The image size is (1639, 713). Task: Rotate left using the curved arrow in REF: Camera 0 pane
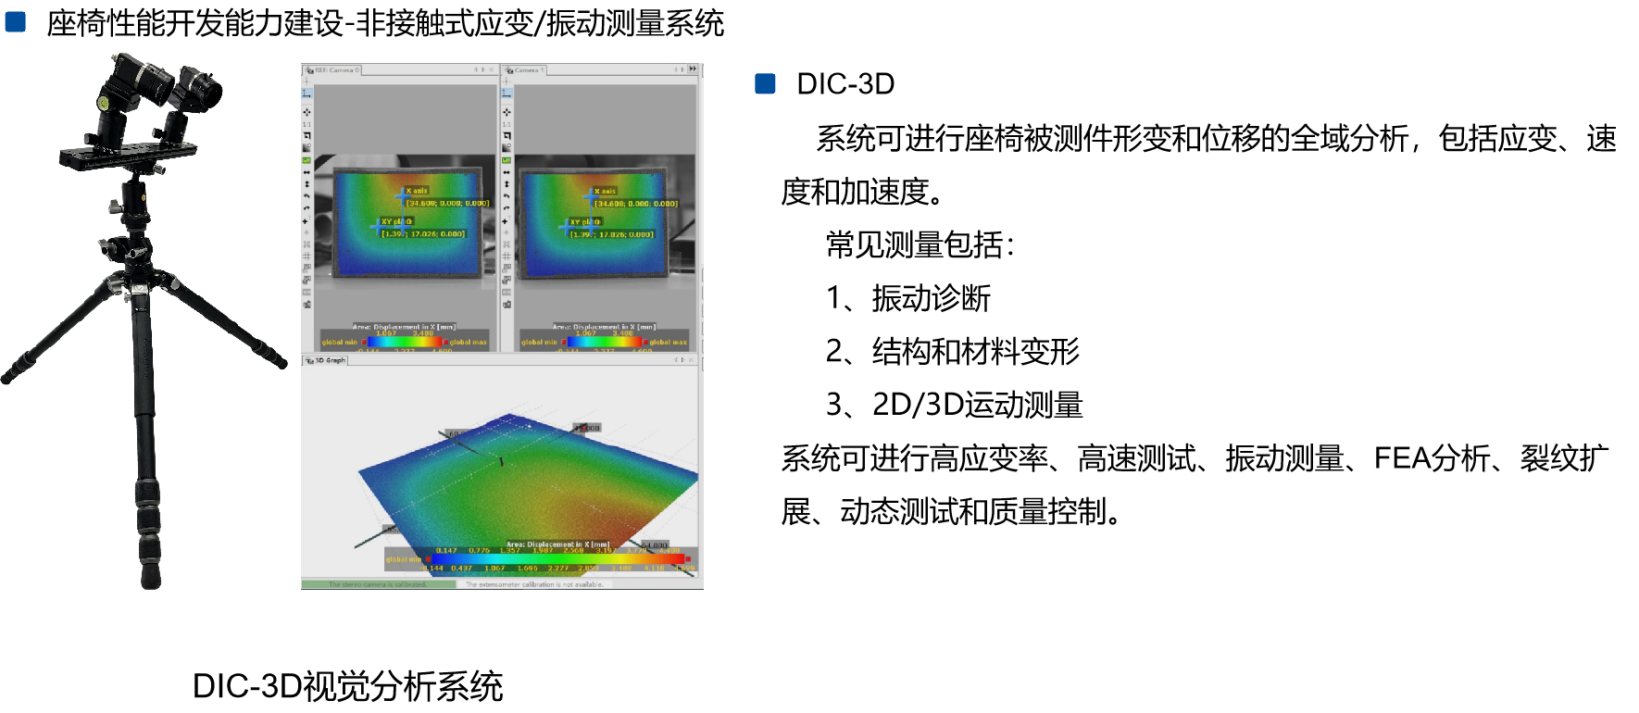pos(307,195)
